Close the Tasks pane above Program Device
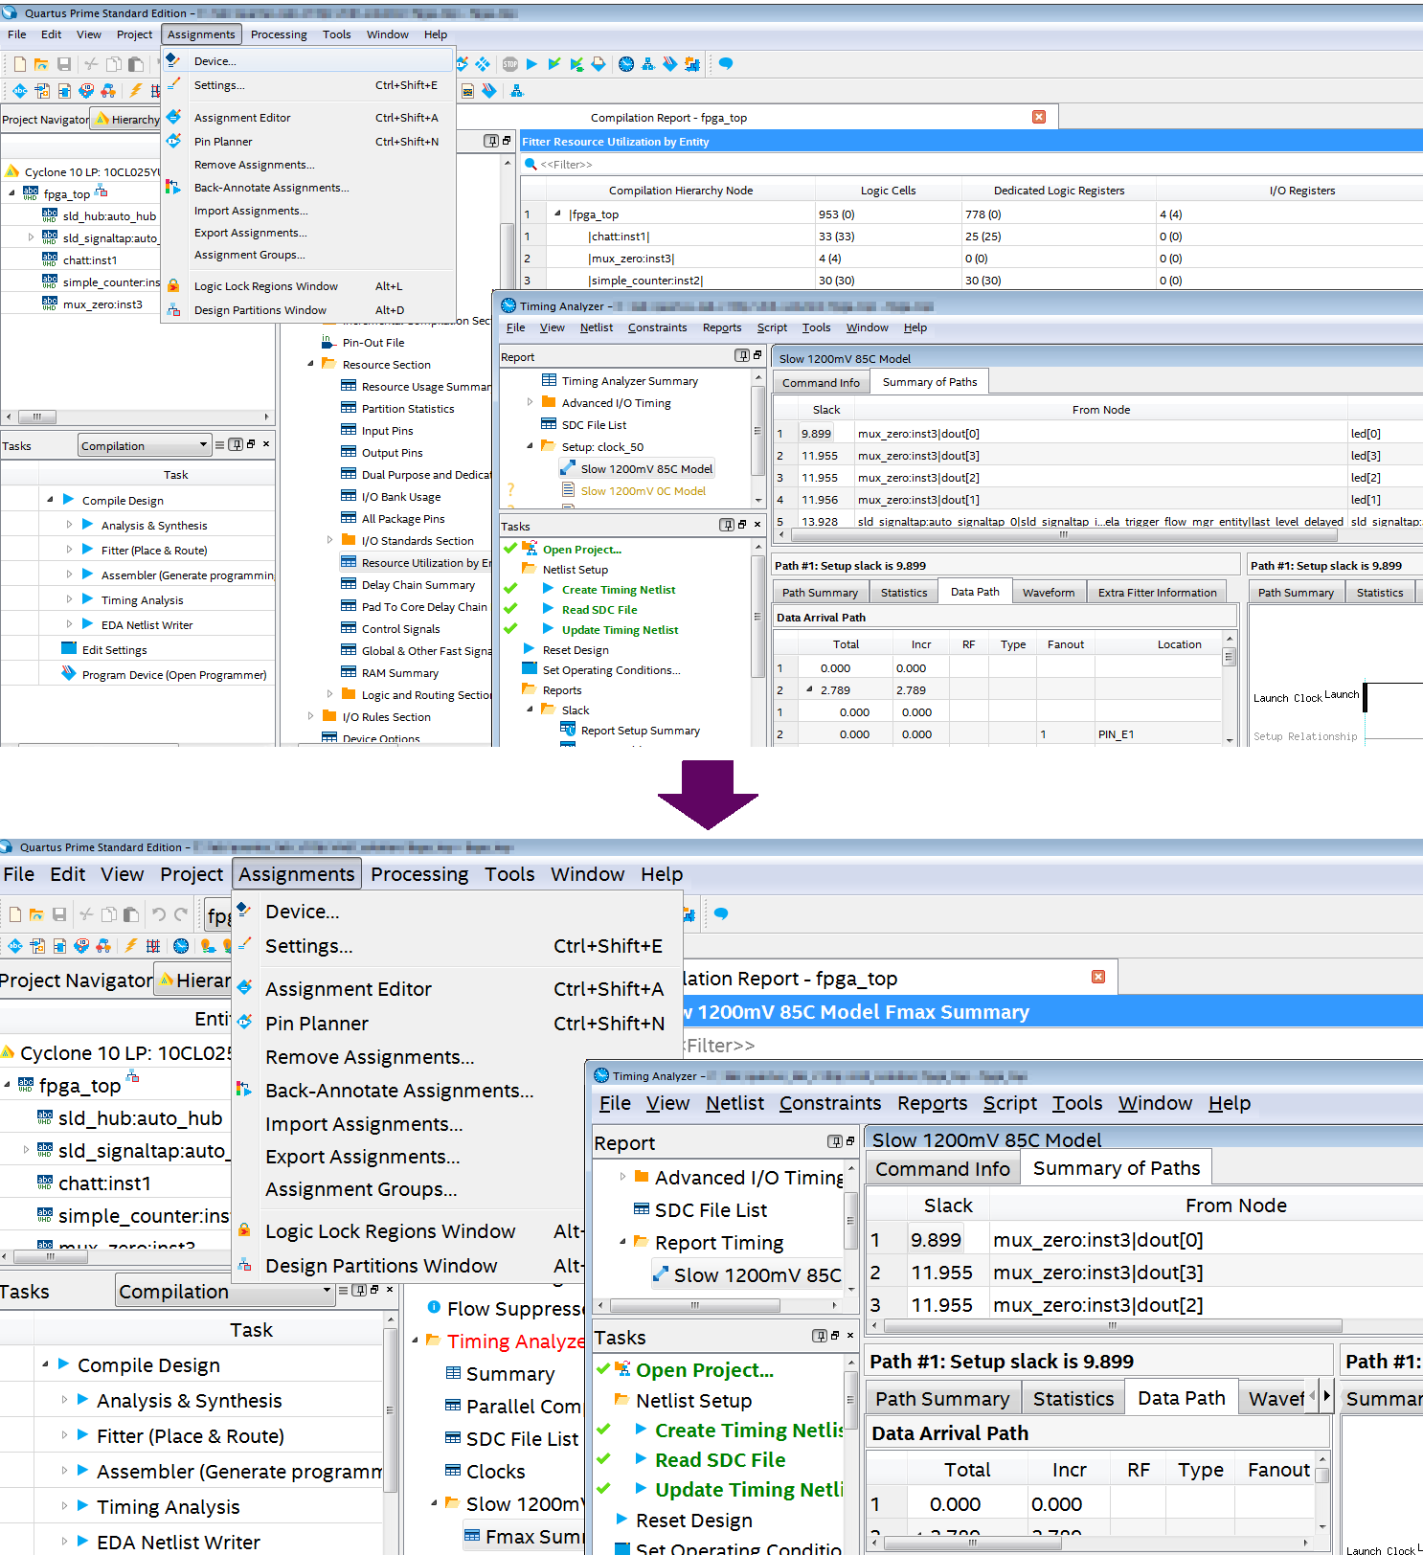The width and height of the screenshot is (1423, 1555). pyautogui.click(x=266, y=444)
